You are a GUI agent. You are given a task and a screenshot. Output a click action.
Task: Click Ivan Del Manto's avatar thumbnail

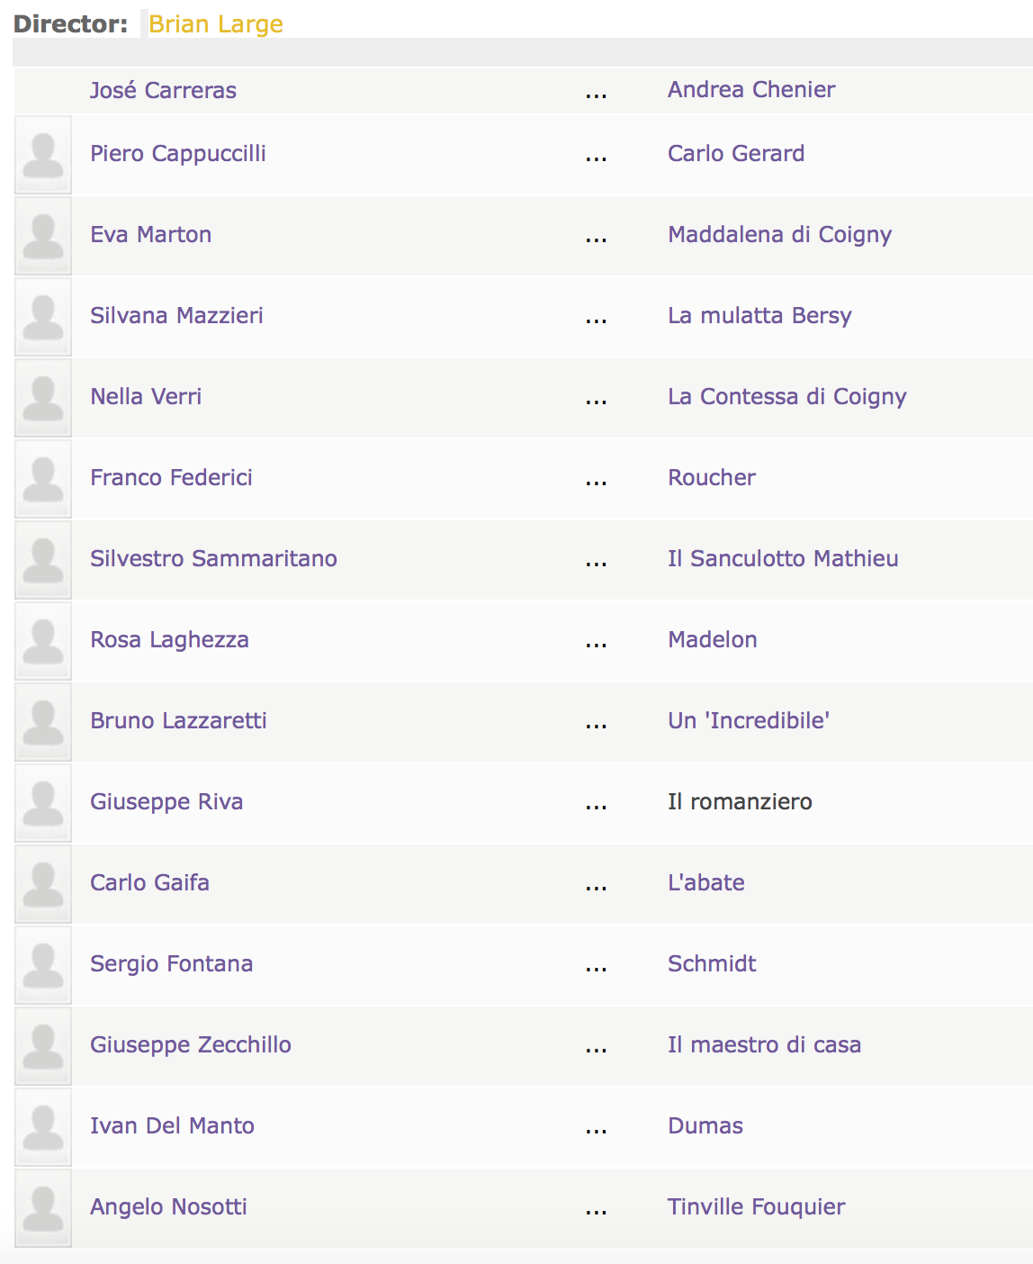tap(43, 1127)
